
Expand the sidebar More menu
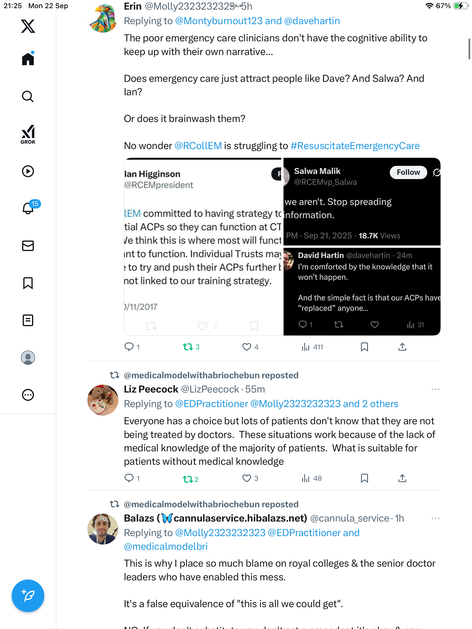pos(28,395)
